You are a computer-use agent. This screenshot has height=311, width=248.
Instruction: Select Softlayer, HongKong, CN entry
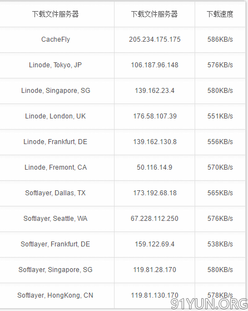pos(55,295)
